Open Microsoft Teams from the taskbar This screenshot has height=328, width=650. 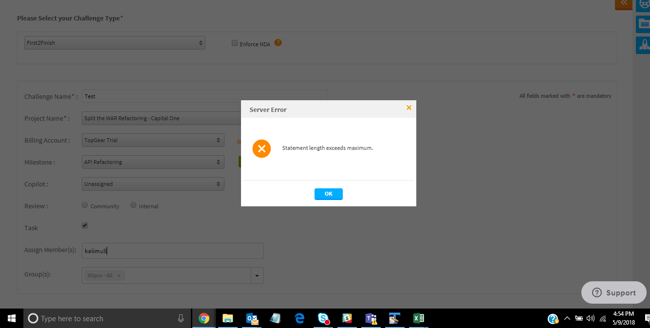[371, 318]
